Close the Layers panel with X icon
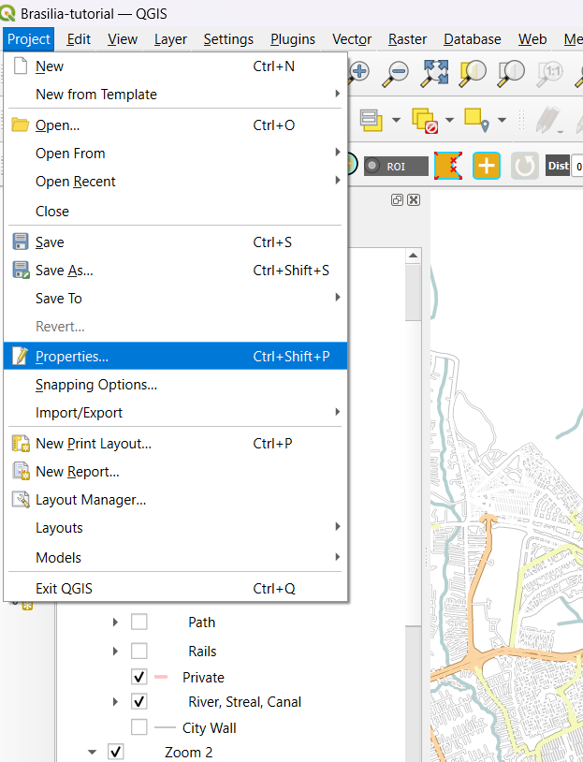Screen dimensions: 583x762 (x=414, y=199)
